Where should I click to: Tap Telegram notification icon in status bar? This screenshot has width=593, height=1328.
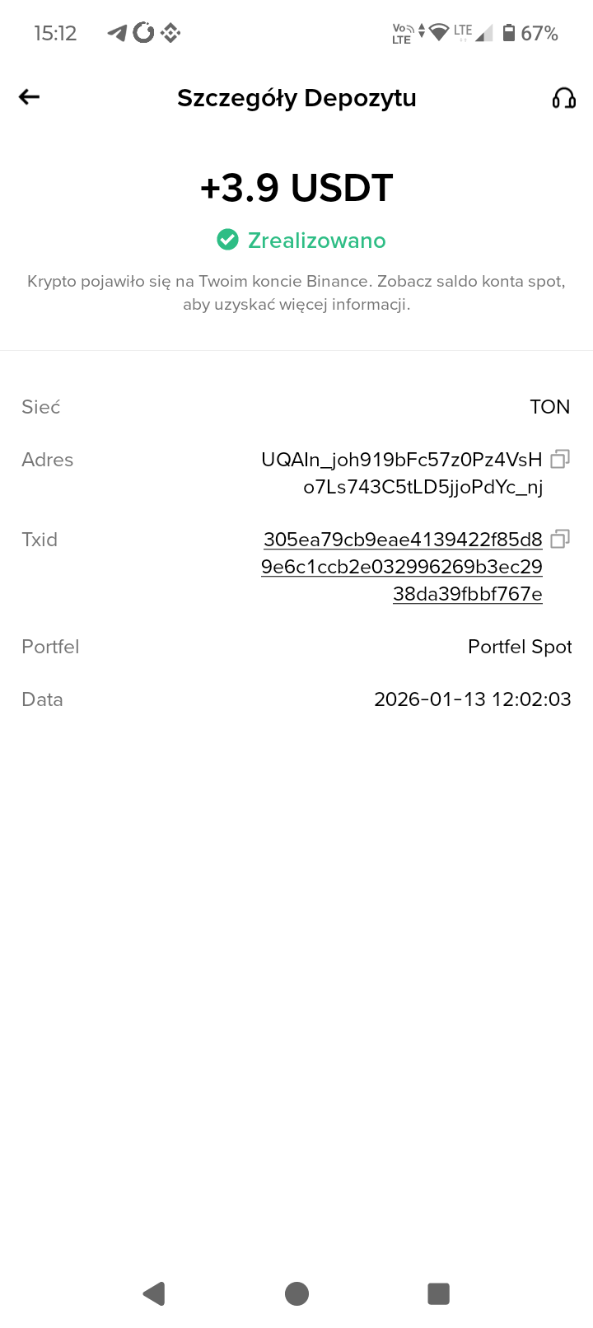click(118, 33)
